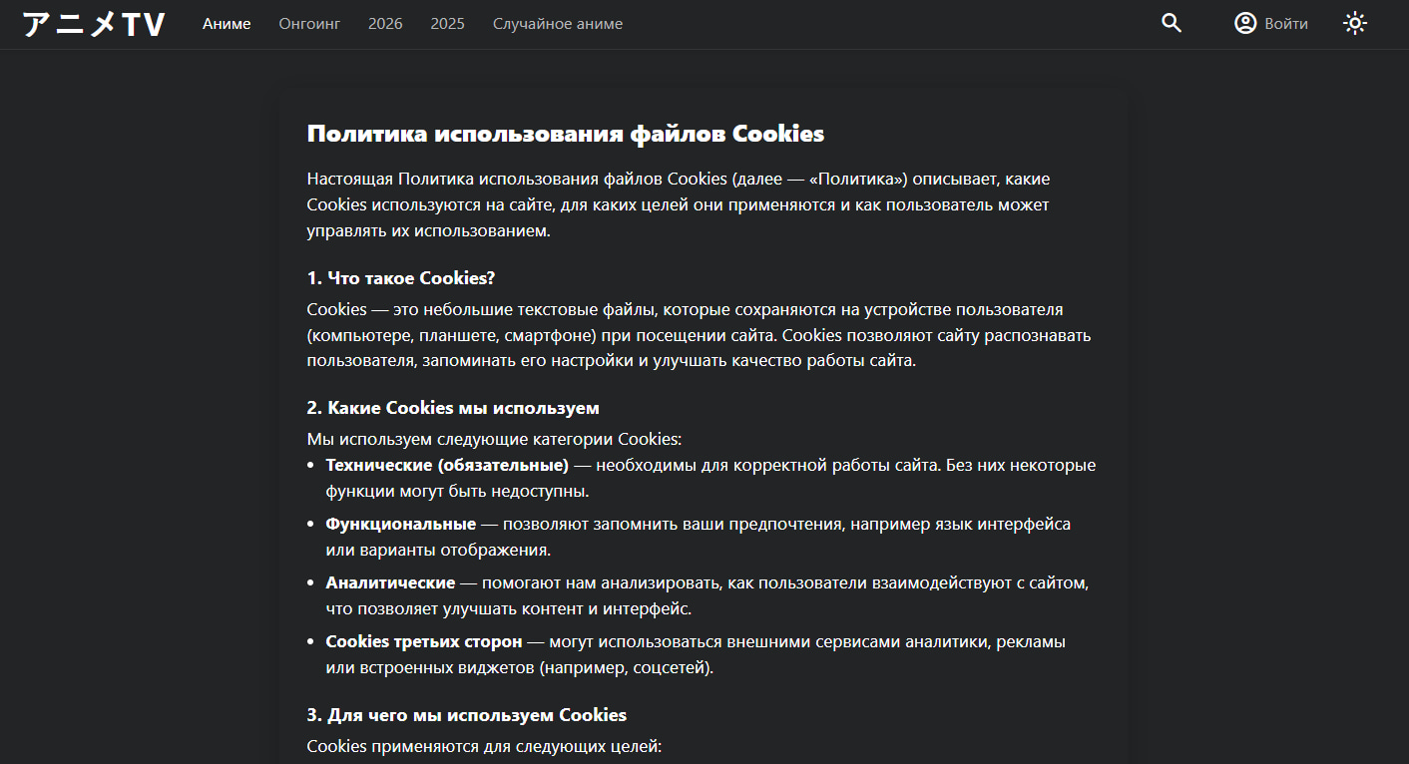Click the アニメTV site logo
The height and width of the screenshot is (764, 1409).
[x=94, y=25]
